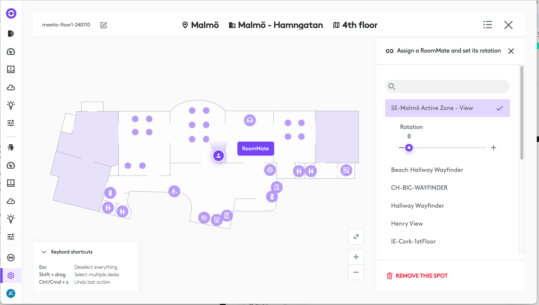Click the fit-to-screen expand map icon
Screen dimensions: 539x305
pyautogui.click(x=356, y=237)
